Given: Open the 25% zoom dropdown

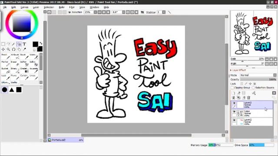Looking at the screenshot, I should pos(95,12).
